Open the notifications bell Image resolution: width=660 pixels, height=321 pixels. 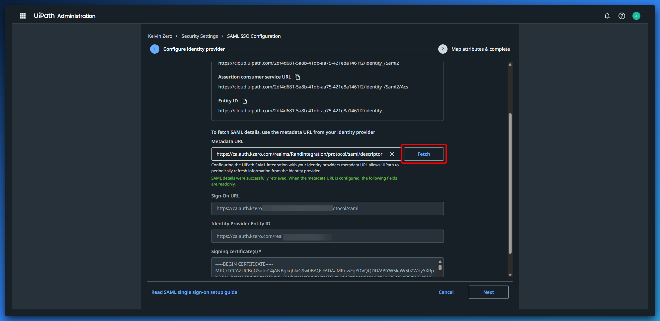point(607,16)
